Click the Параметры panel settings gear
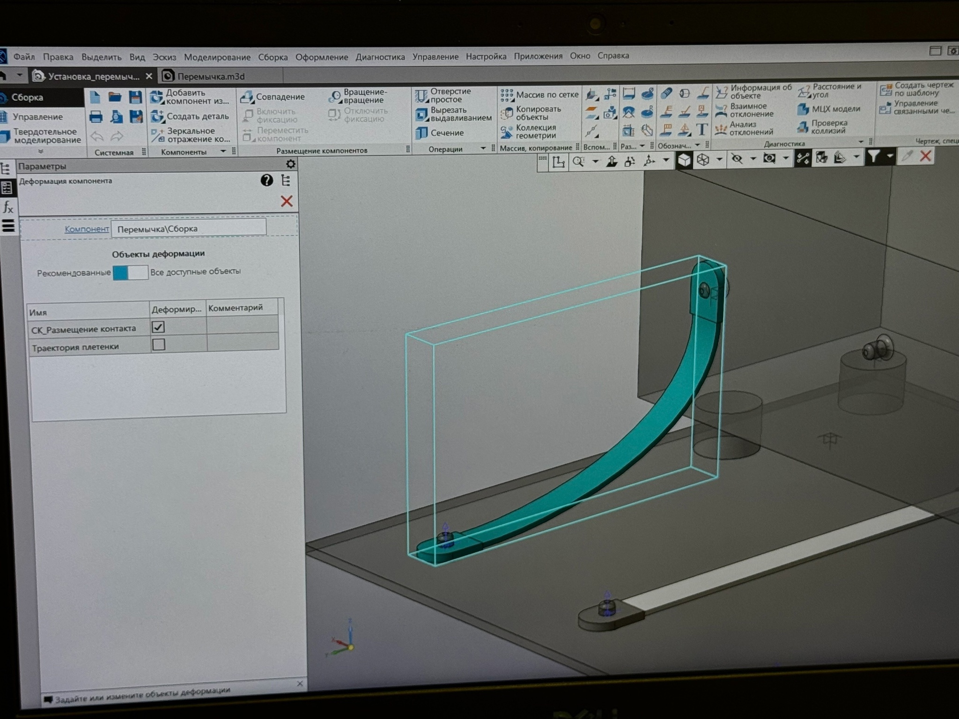 pyautogui.click(x=290, y=164)
